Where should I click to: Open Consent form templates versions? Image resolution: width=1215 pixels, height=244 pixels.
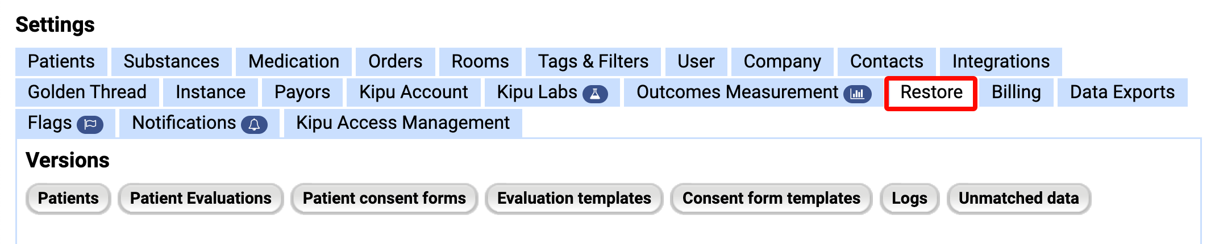point(771,199)
